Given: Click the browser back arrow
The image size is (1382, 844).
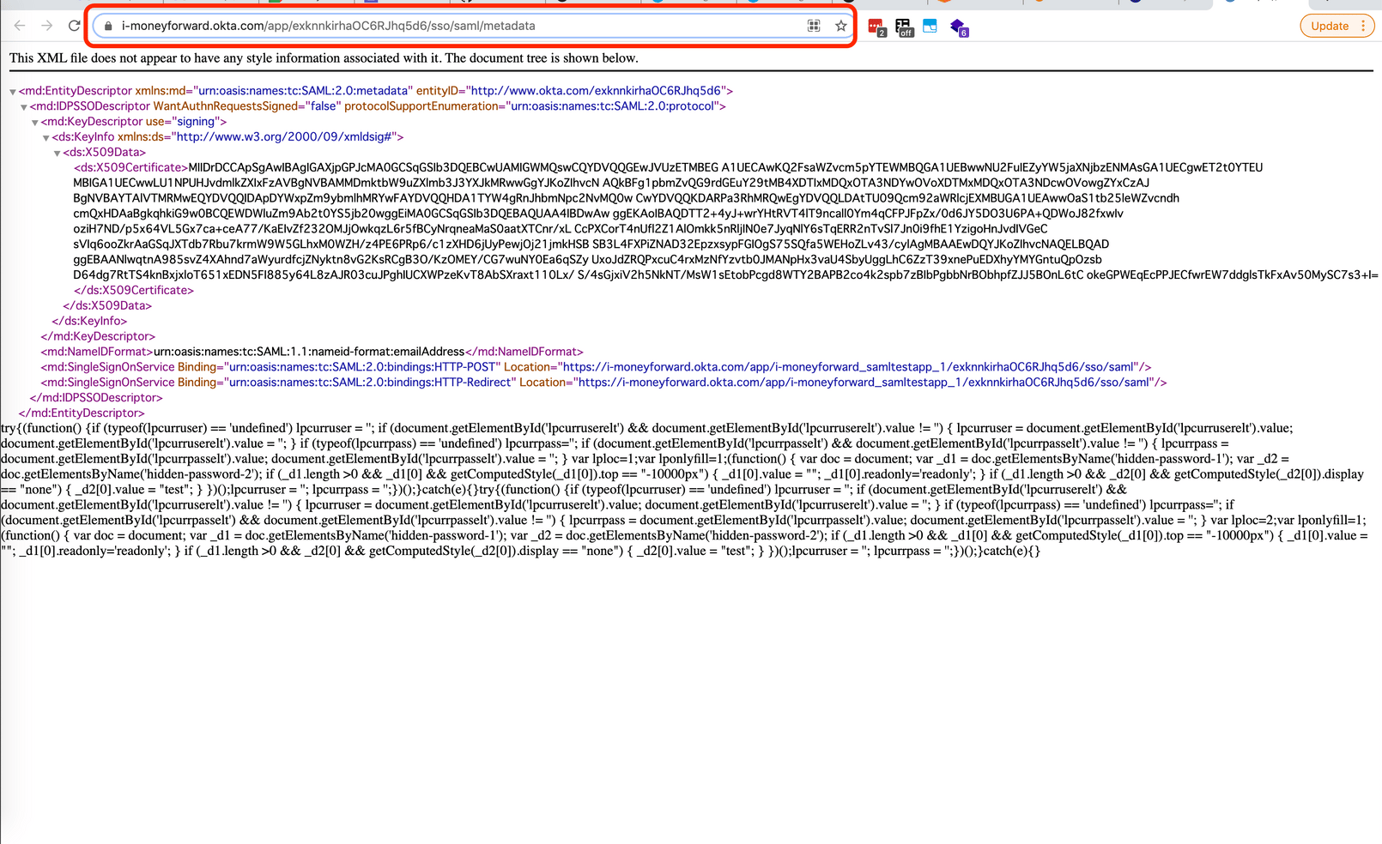Looking at the screenshot, I should pyautogui.click(x=20, y=26).
